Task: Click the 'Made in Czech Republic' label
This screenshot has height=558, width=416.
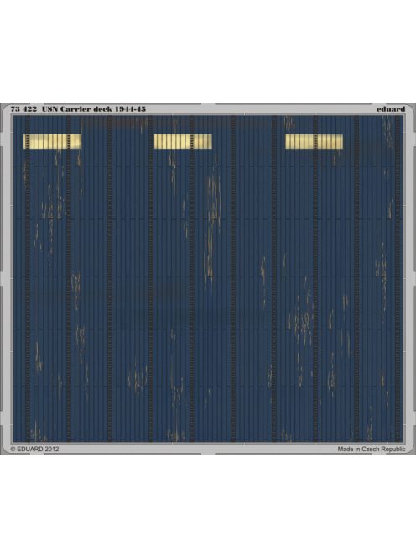Action: (x=372, y=449)
